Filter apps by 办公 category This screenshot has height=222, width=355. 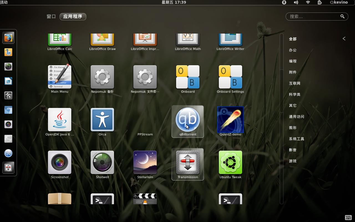click(293, 50)
